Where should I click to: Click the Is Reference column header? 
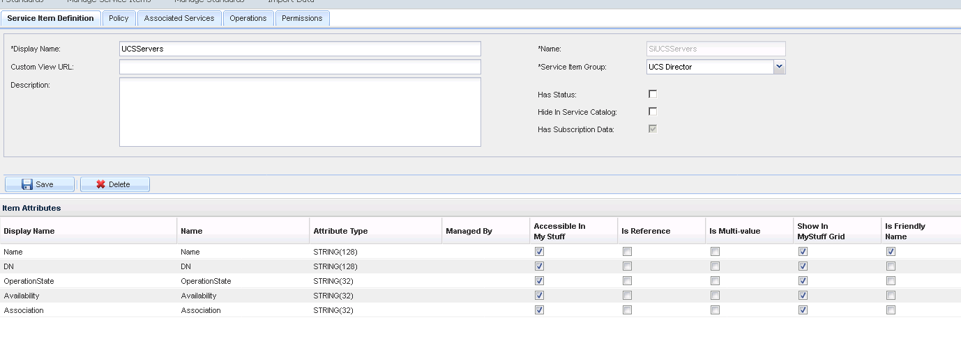pos(661,231)
